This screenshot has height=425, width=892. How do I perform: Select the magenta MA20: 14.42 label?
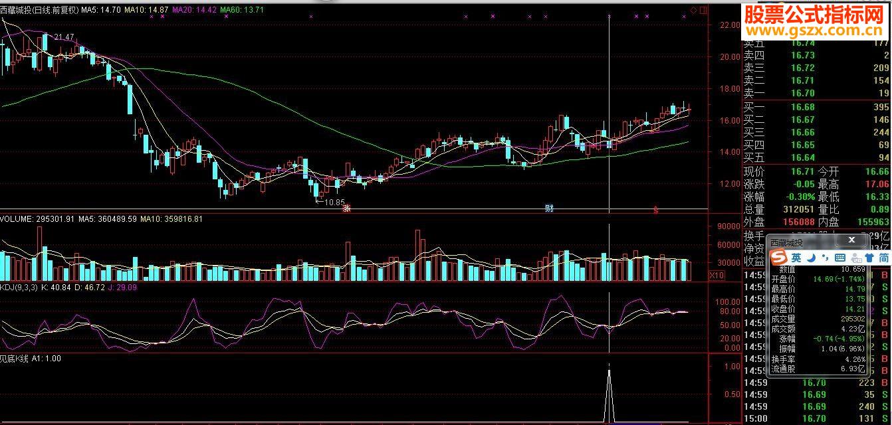pos(194,11)
